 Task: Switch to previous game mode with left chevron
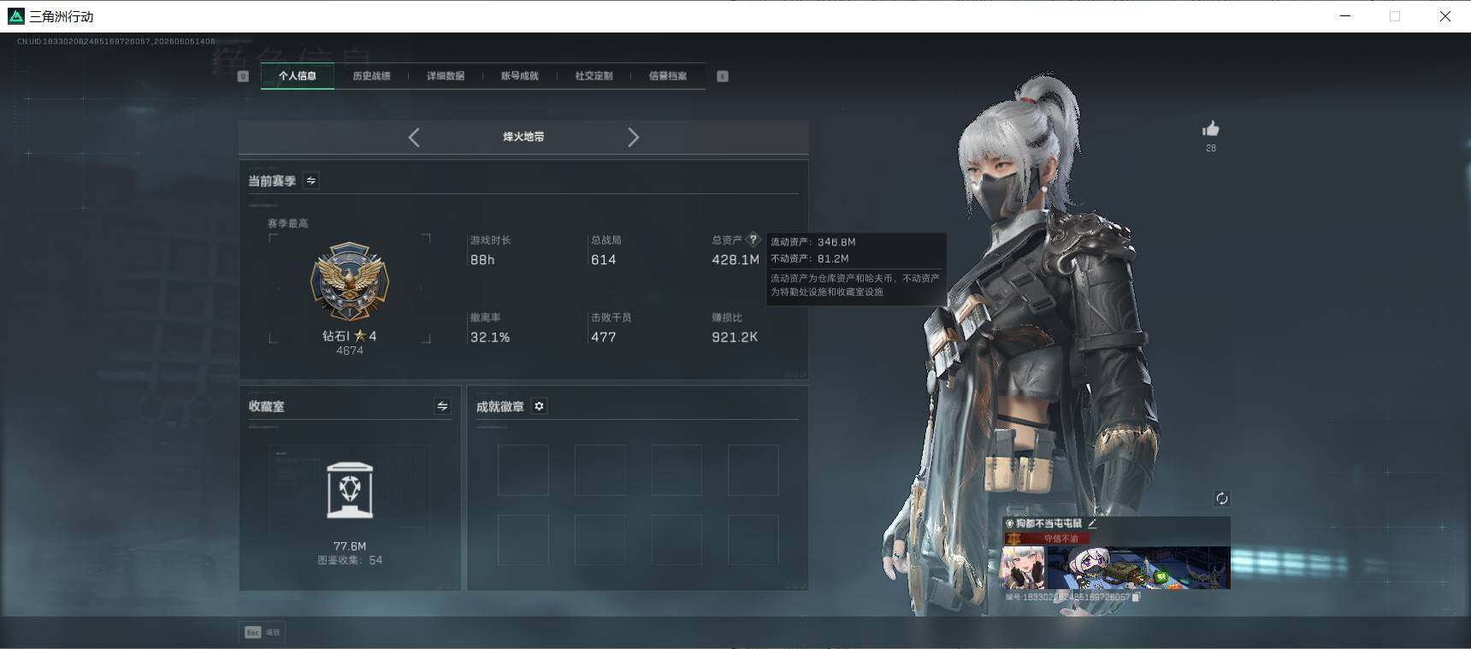(x=414, y=137)
